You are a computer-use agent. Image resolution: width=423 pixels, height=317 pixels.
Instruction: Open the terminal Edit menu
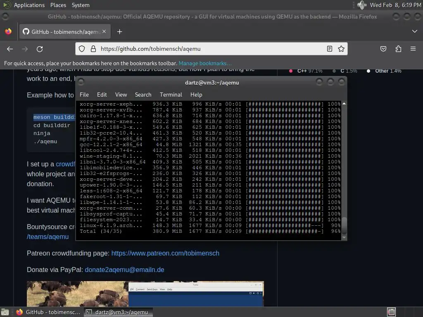(102, 95)
